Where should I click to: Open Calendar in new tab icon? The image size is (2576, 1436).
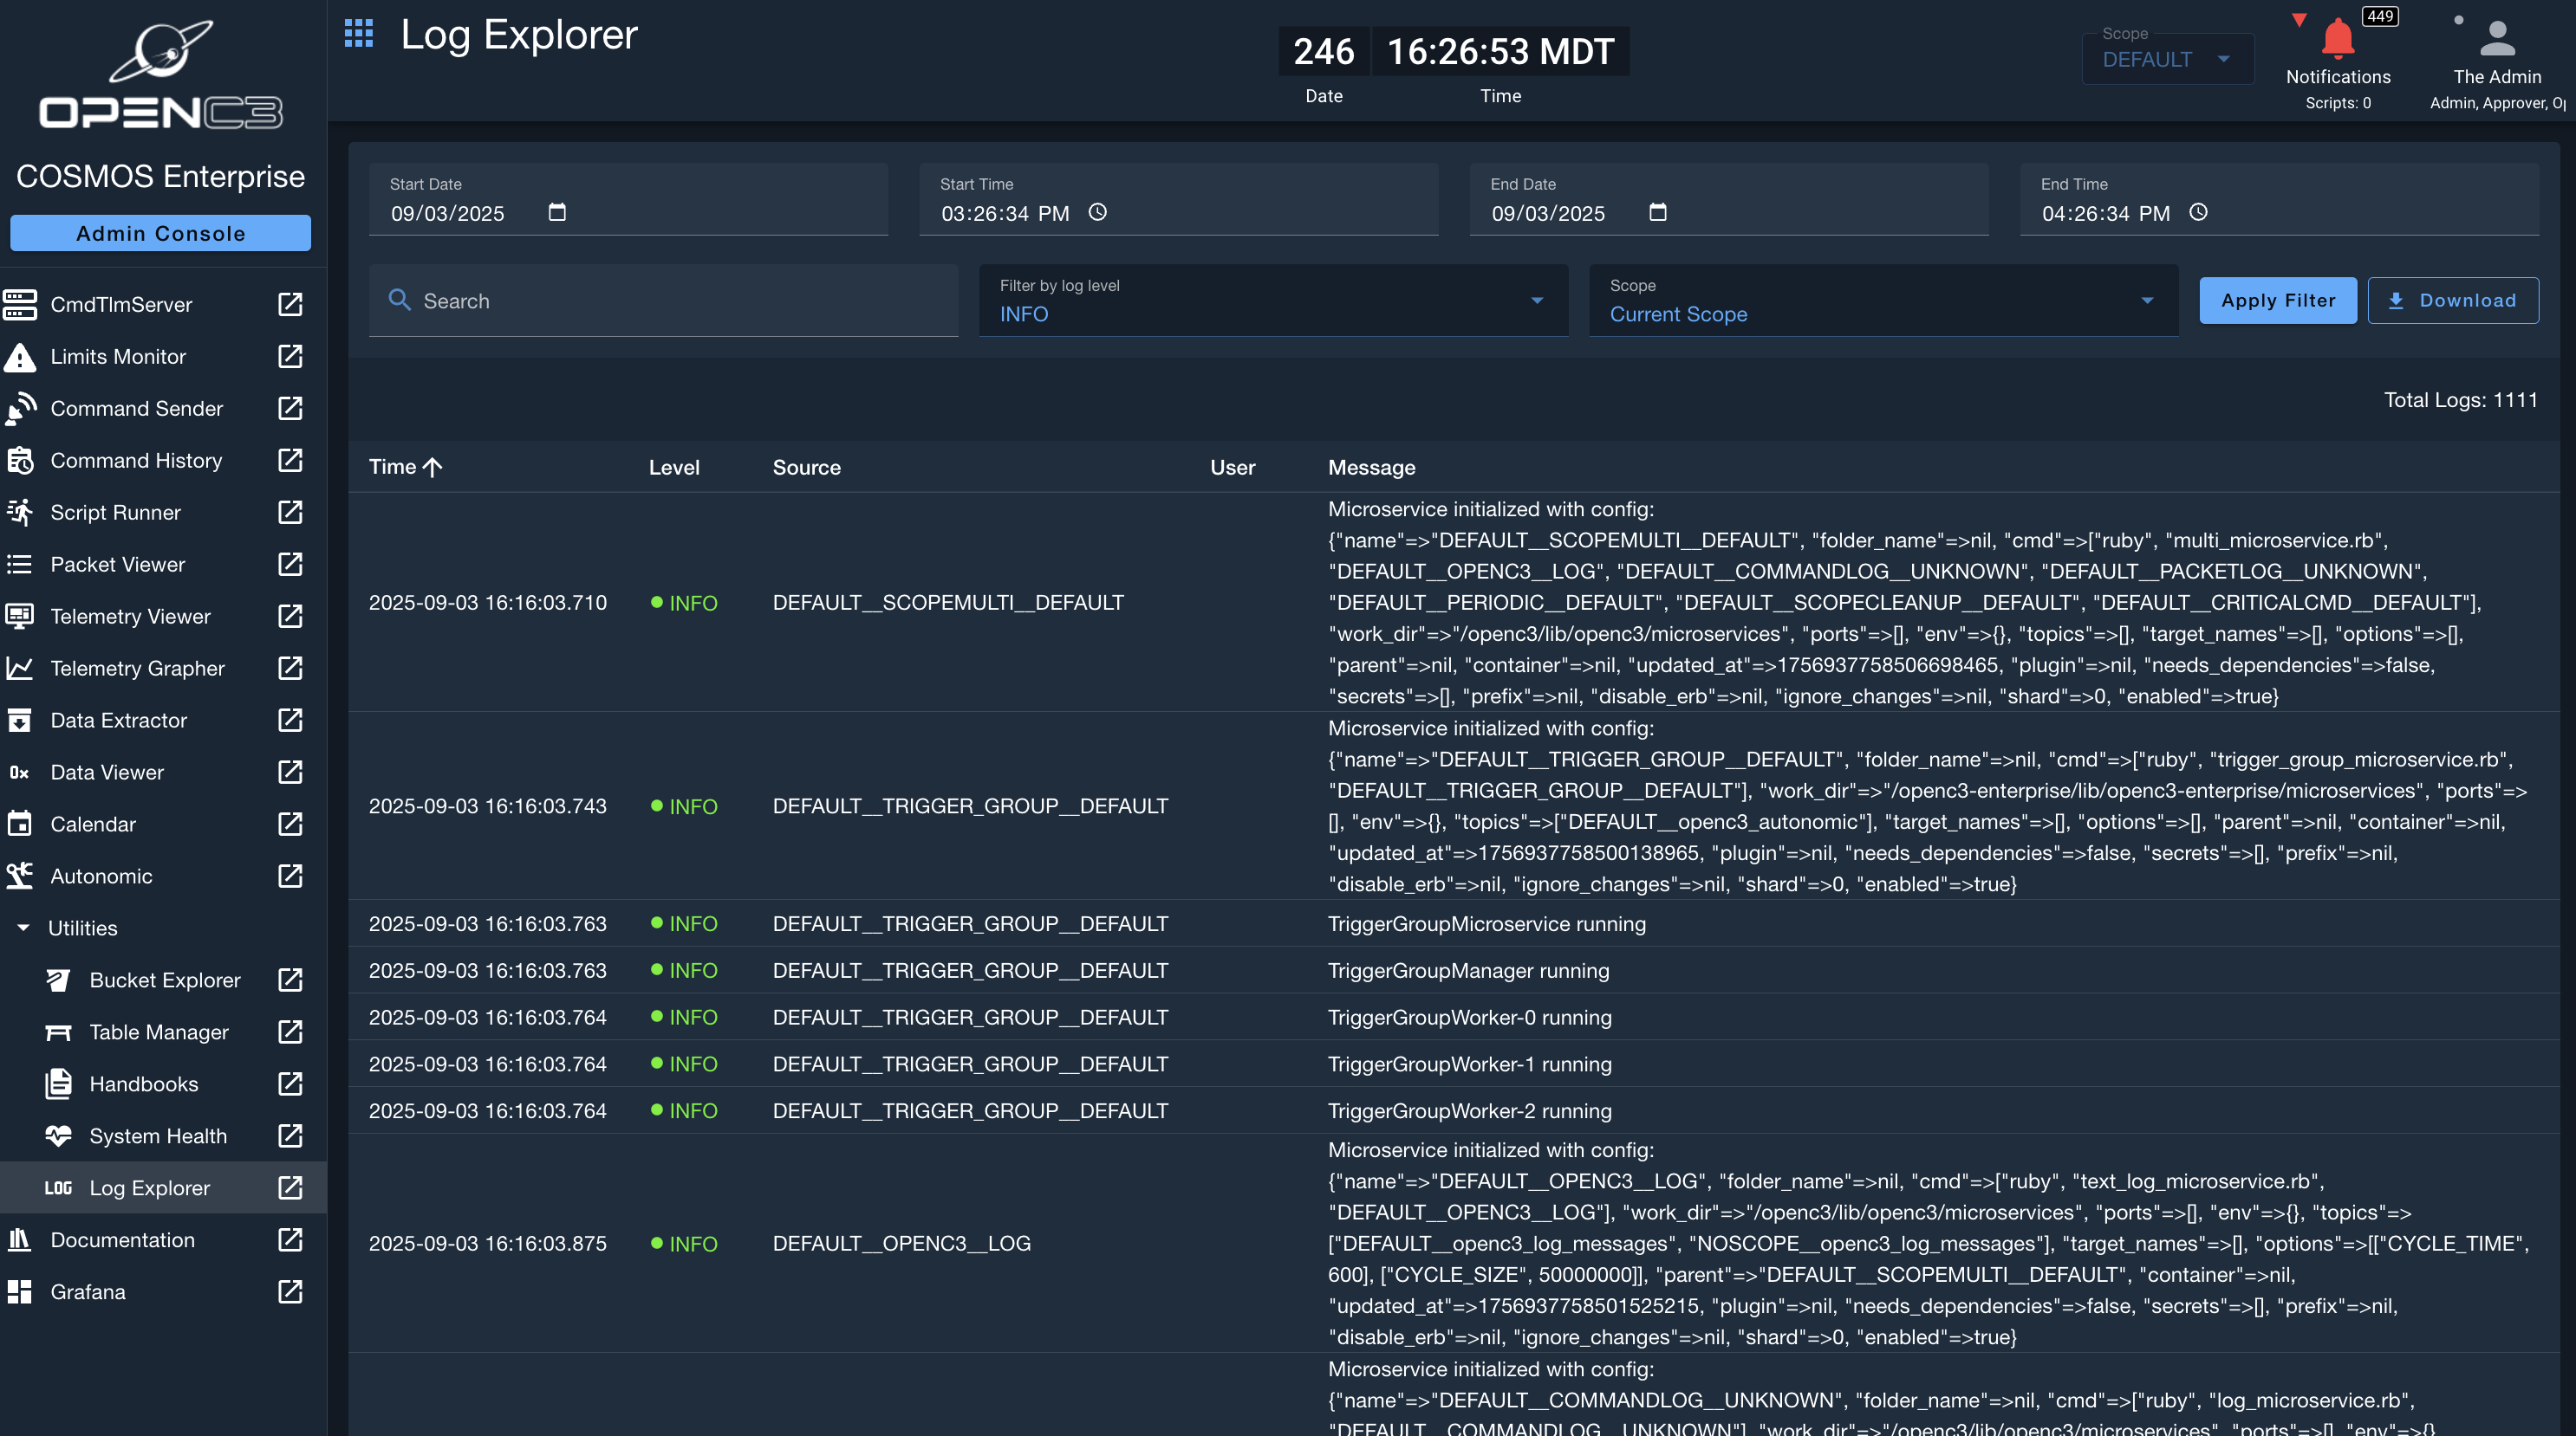coord(290,825)
